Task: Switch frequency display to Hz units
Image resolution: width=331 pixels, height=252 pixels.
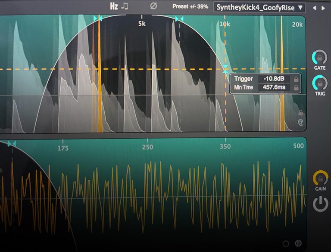Action: tap(114, 6)
